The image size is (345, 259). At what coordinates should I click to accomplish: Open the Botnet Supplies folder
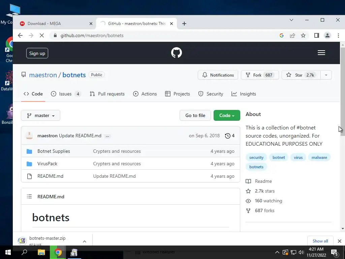tap(54, 151)
